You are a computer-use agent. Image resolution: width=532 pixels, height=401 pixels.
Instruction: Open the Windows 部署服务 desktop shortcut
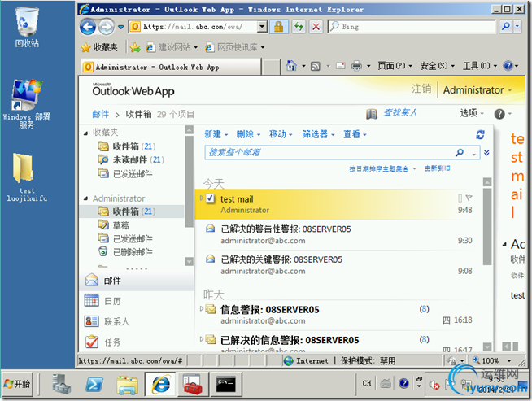click(x=27, y=104)
